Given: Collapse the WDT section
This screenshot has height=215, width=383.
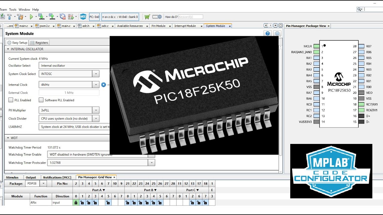Looking at the screenshot, I should [x=8, y=138].
